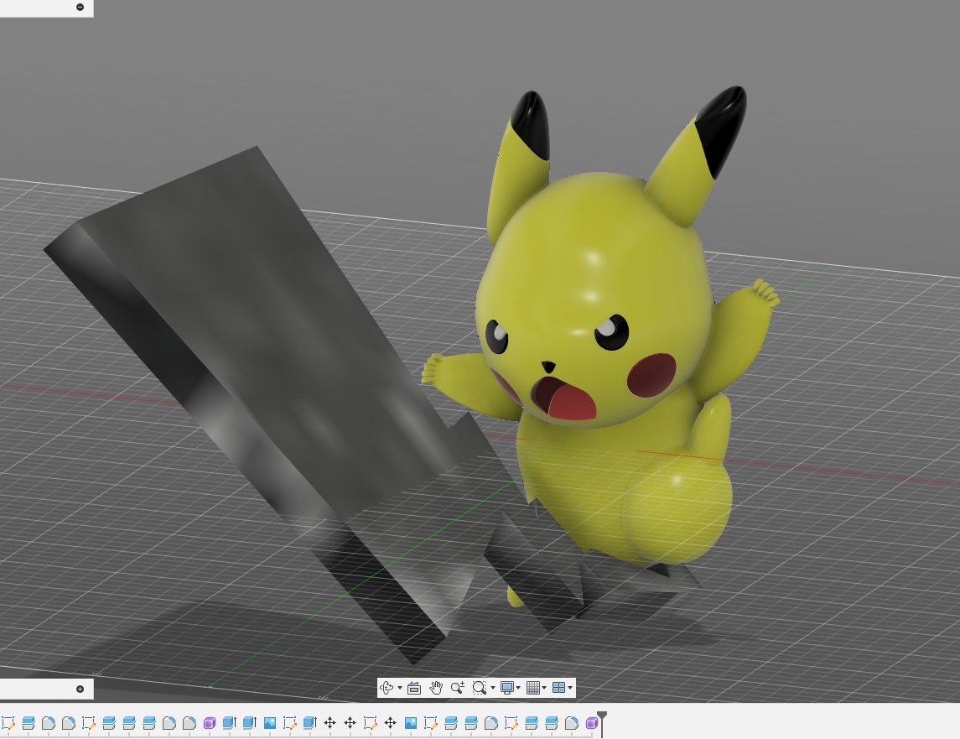Collapse the top-left panel with minus button
Screen dimensions: 960x739
point(80,7)
